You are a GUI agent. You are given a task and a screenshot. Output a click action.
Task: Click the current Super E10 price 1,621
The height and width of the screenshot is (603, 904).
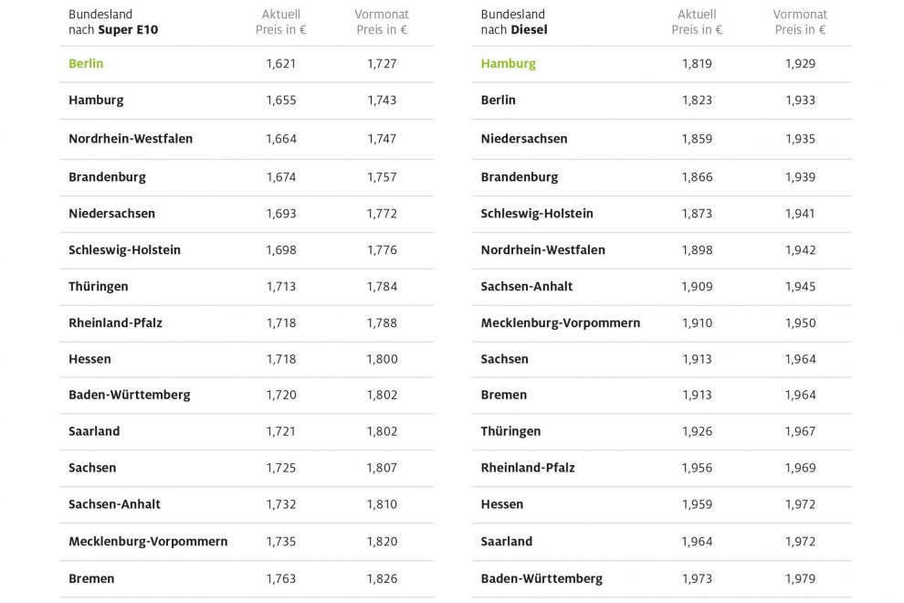(x=281, y=64)
